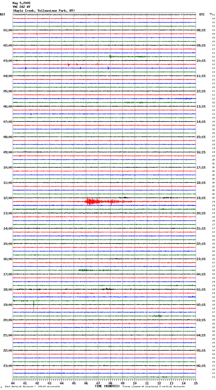The width and height of the screenshot is (216, 390).
Task: Select the 06:00 MST hour label
Action: point(8,107)
